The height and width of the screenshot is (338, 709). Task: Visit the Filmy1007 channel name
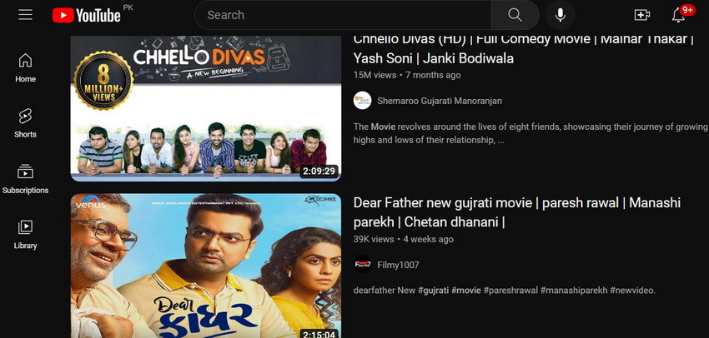(398, 265)
